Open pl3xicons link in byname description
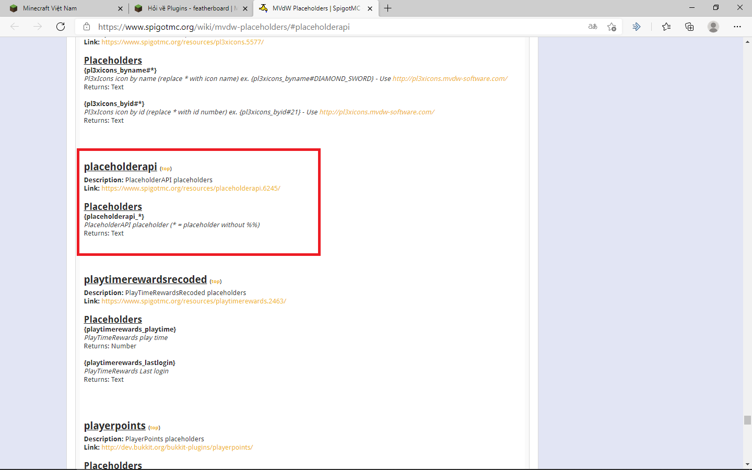 pyautogui.click(x=450, y=79)
